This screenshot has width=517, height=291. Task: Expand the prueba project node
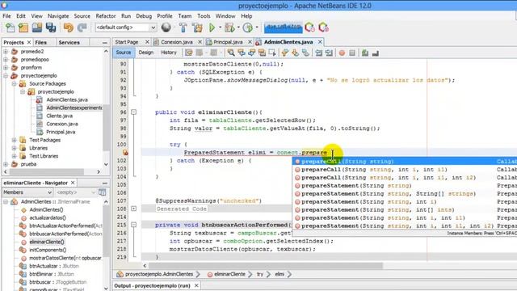(x=6, y=164)
